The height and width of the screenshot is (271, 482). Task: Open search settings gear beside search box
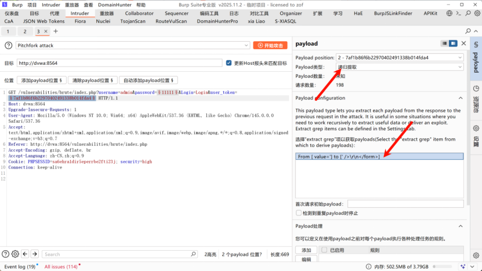tap(15, 254)
